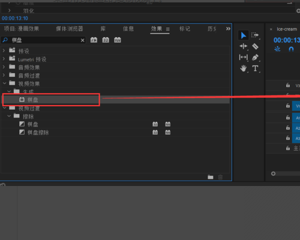Switch to the 效果 tab

tap(157, 29)
